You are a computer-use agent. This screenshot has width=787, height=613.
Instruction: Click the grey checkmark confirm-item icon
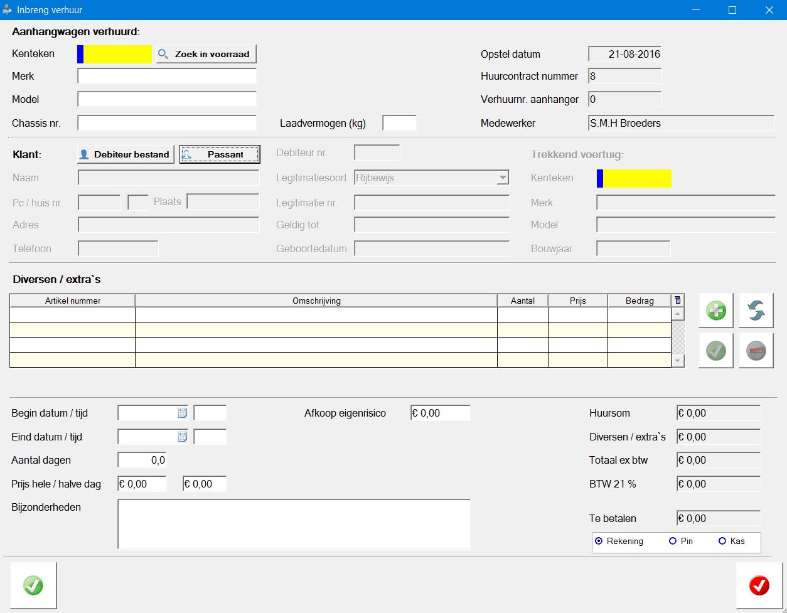pyautogui.click(x=715, y=351)
